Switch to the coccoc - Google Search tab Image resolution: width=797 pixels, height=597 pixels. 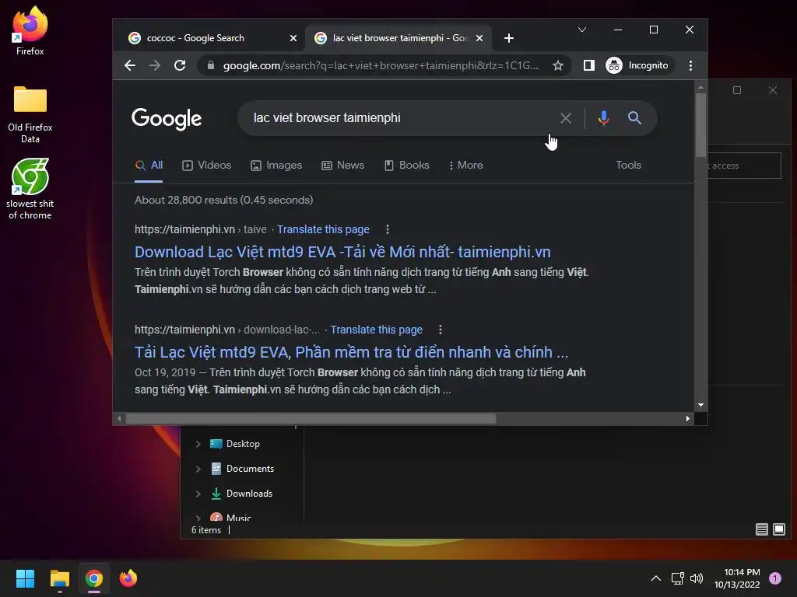pos(209,38)
